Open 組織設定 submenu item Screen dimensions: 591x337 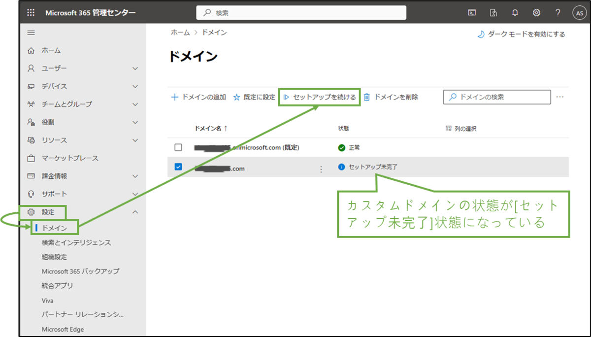tap(54, 257)
